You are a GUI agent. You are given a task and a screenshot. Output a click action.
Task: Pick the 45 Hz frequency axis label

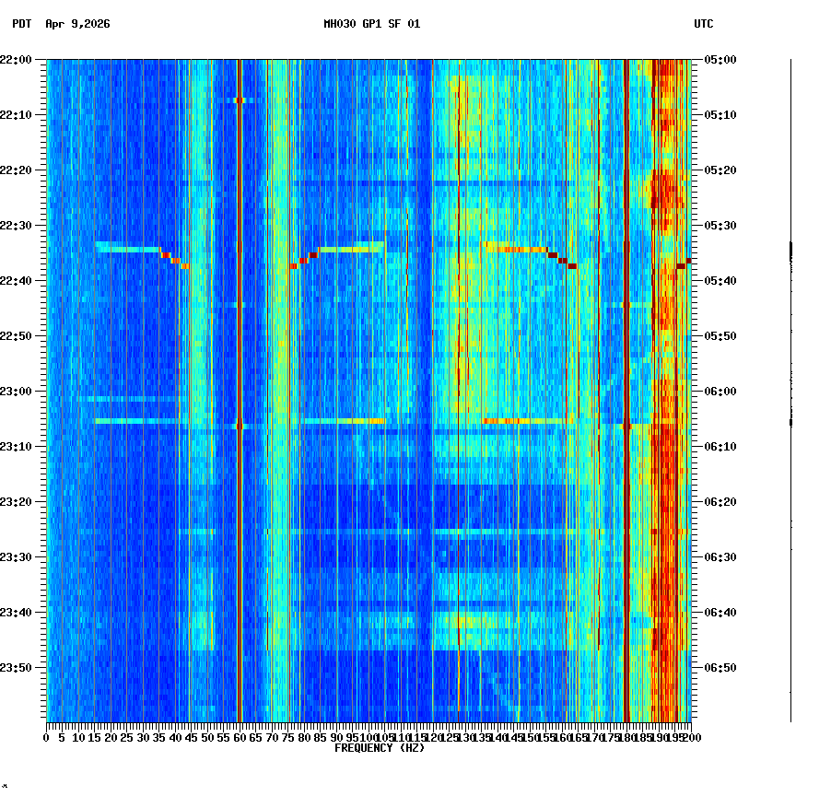point(192,738)
